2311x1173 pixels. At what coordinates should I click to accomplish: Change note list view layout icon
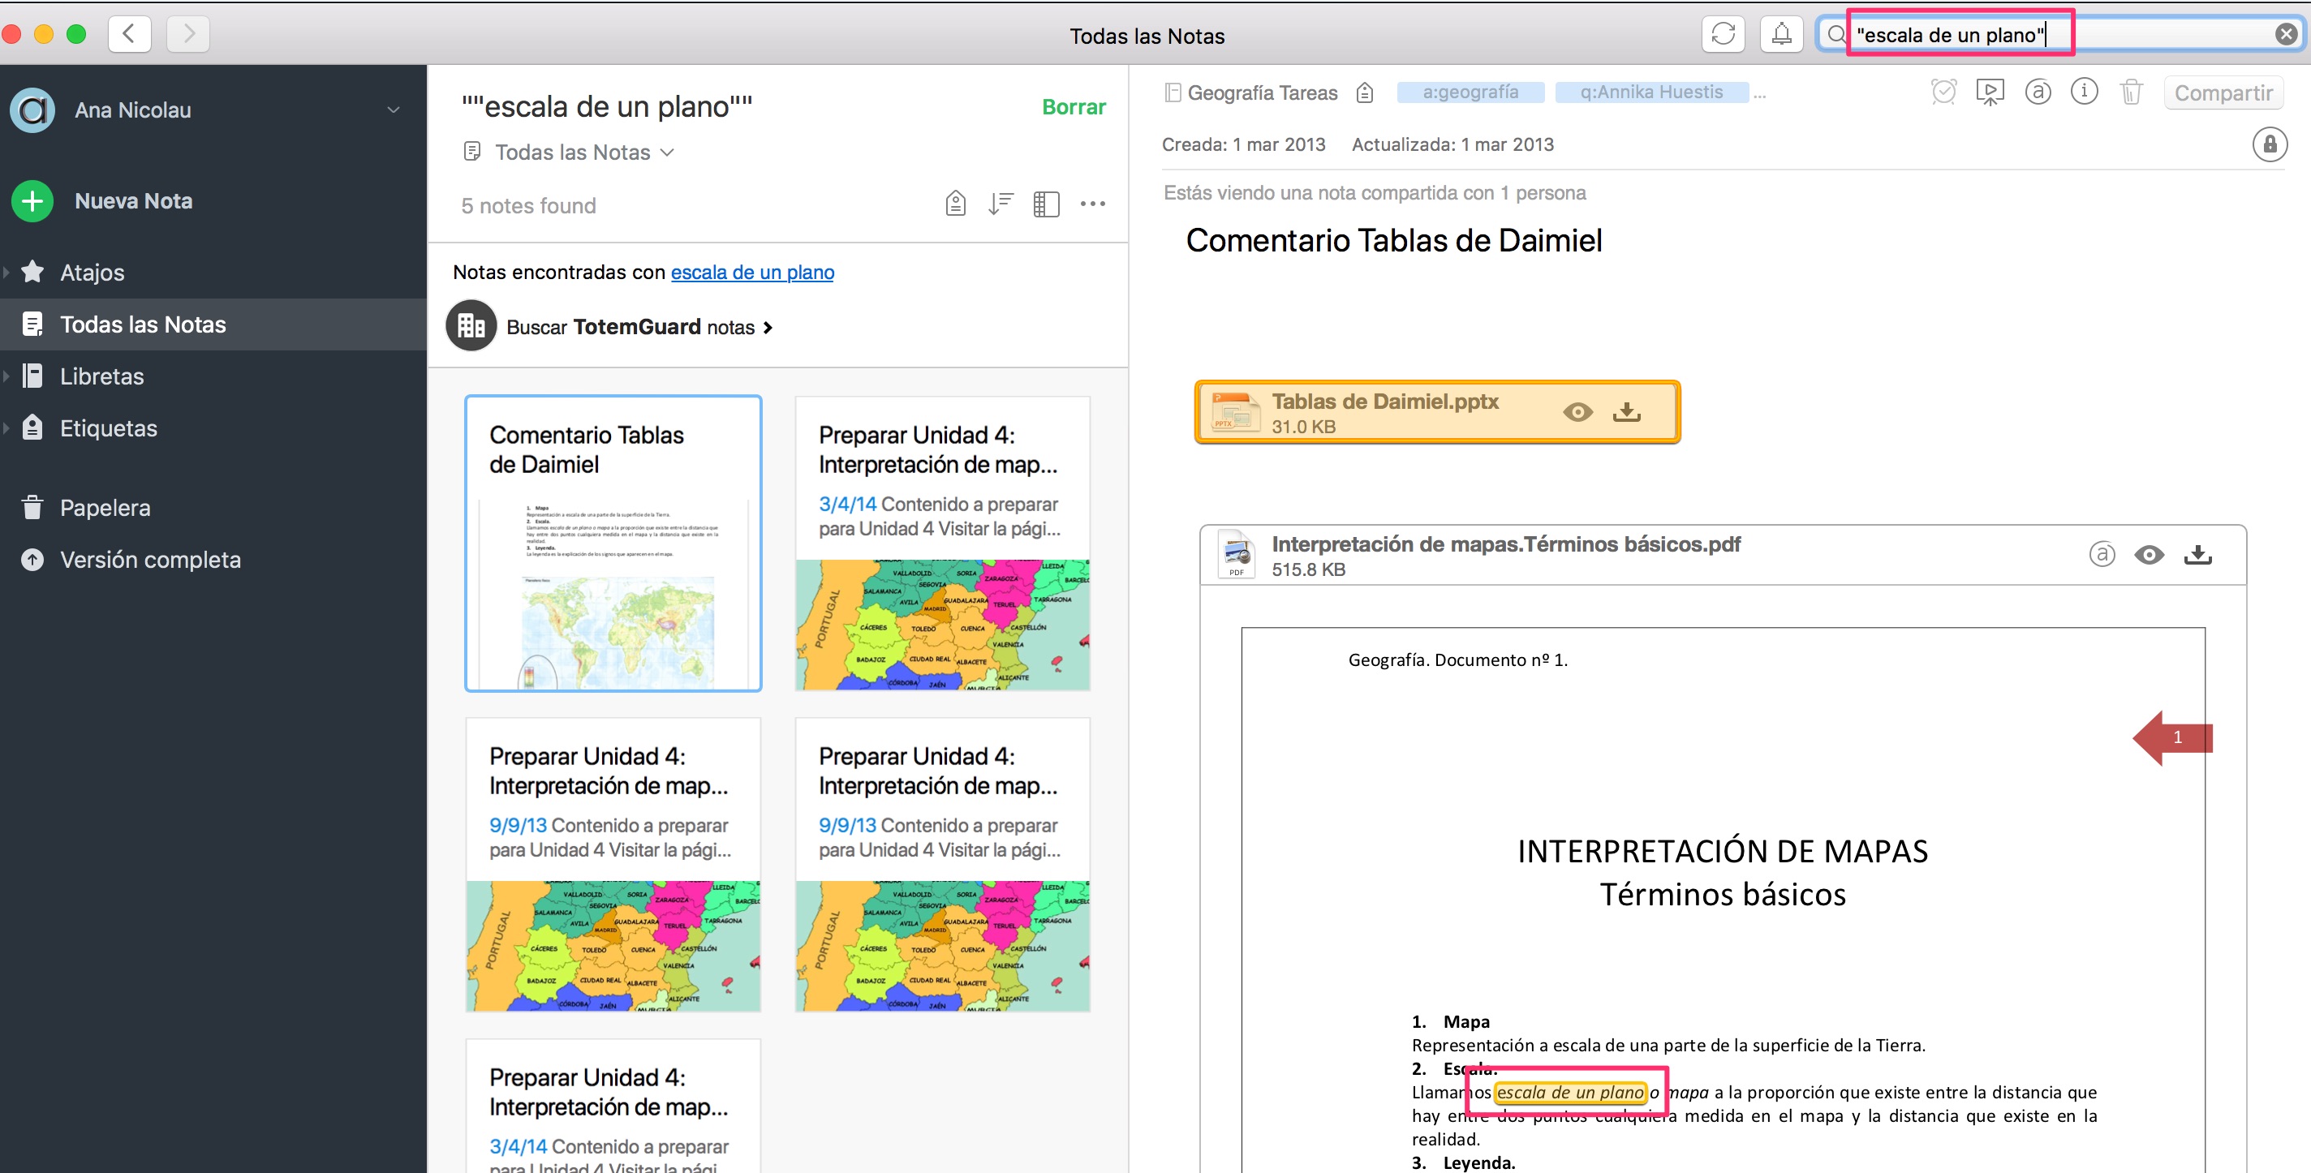[x=1046, y=204]
